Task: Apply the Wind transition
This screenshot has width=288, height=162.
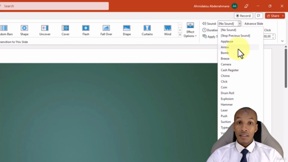Action: point(167,30)
